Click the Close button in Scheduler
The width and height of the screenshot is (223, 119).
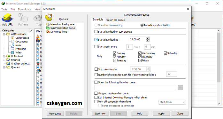180,114
